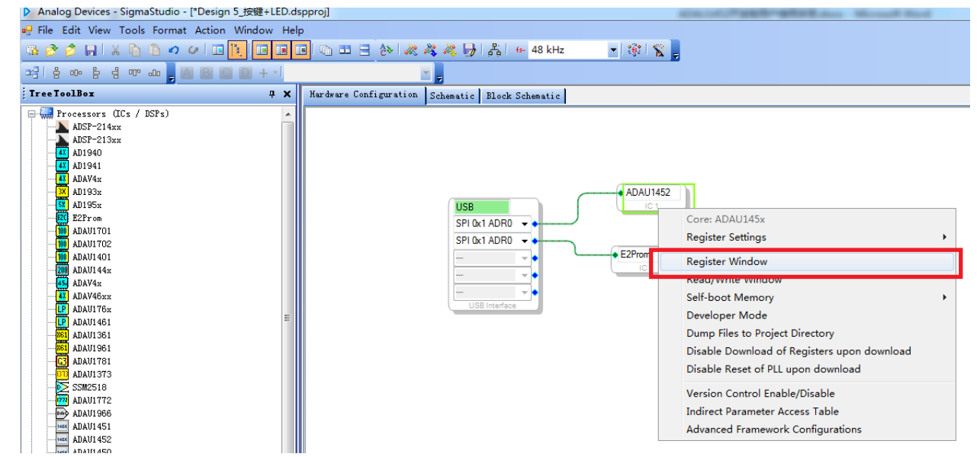Open the Window menu
977x457 pixels.
click(x=253, y=30)
